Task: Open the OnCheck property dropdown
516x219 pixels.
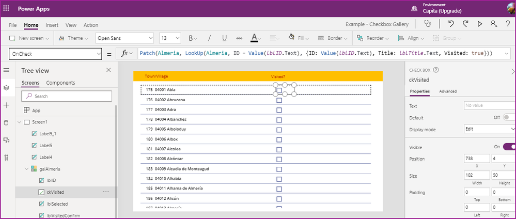Action: (56, 54)
